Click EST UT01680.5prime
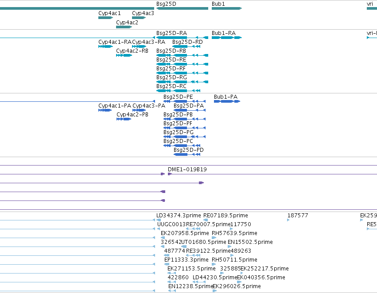 pyautogui.click(x=204, y=243)
